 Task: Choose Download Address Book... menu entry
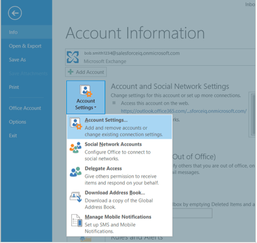tap(120, 200)
